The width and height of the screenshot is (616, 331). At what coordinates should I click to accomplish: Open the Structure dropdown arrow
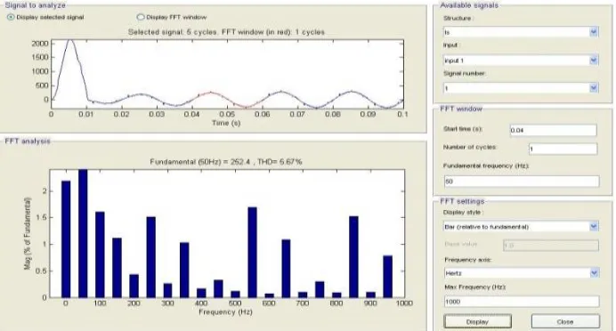click(594, 32)
